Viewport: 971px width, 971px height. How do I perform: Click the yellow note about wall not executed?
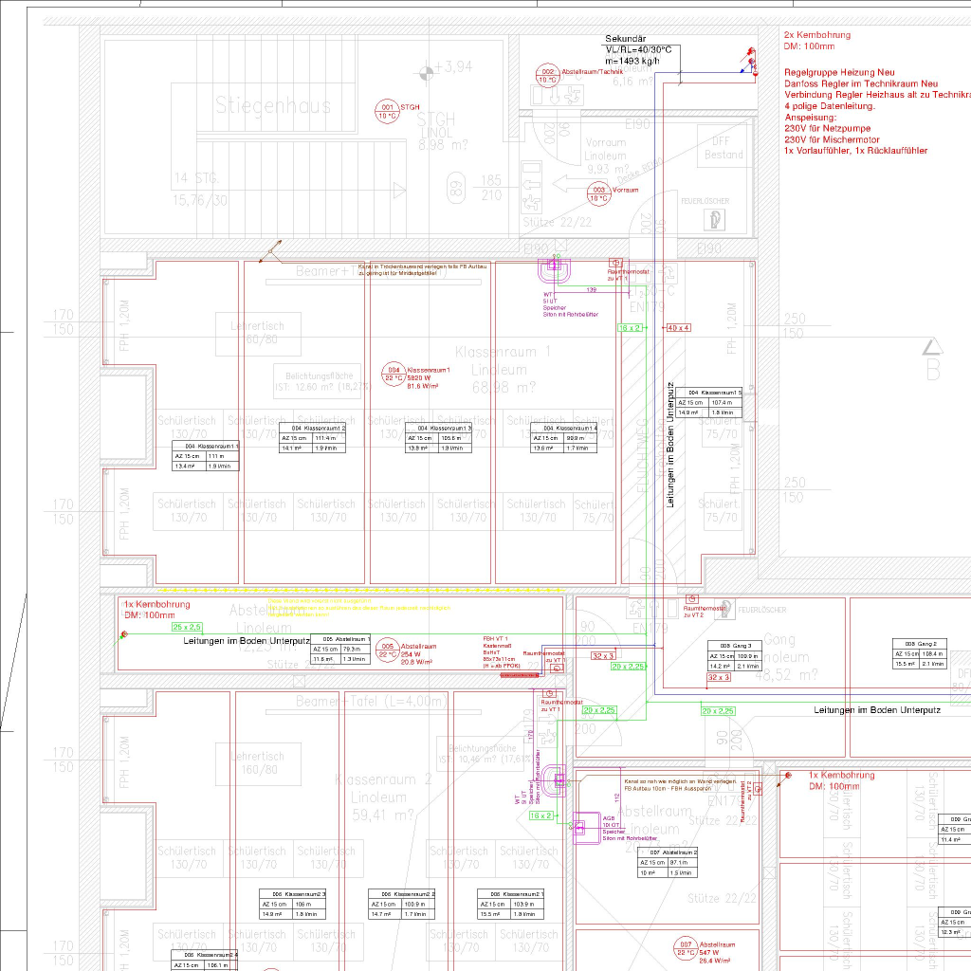pos(359,608)
